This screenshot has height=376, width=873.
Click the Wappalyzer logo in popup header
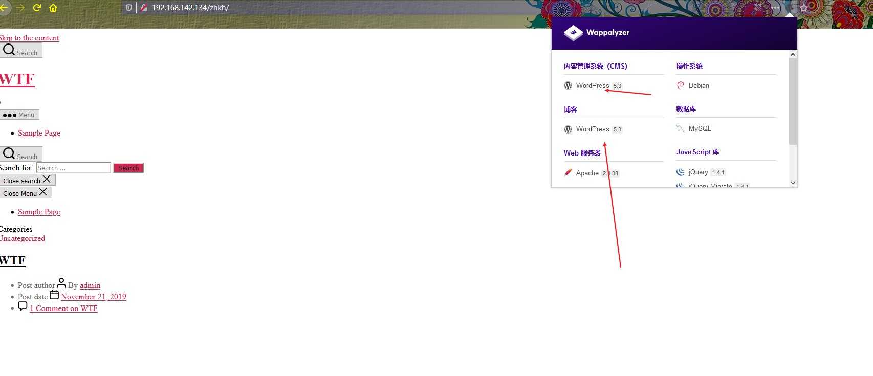click(x=597, y=32)
